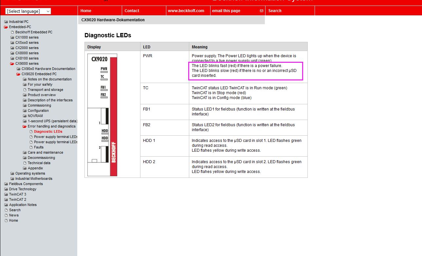Screen dimensions: 422x256
Task: Select Diagnostic LEDs in the sidebar tree
Action: 48,132
